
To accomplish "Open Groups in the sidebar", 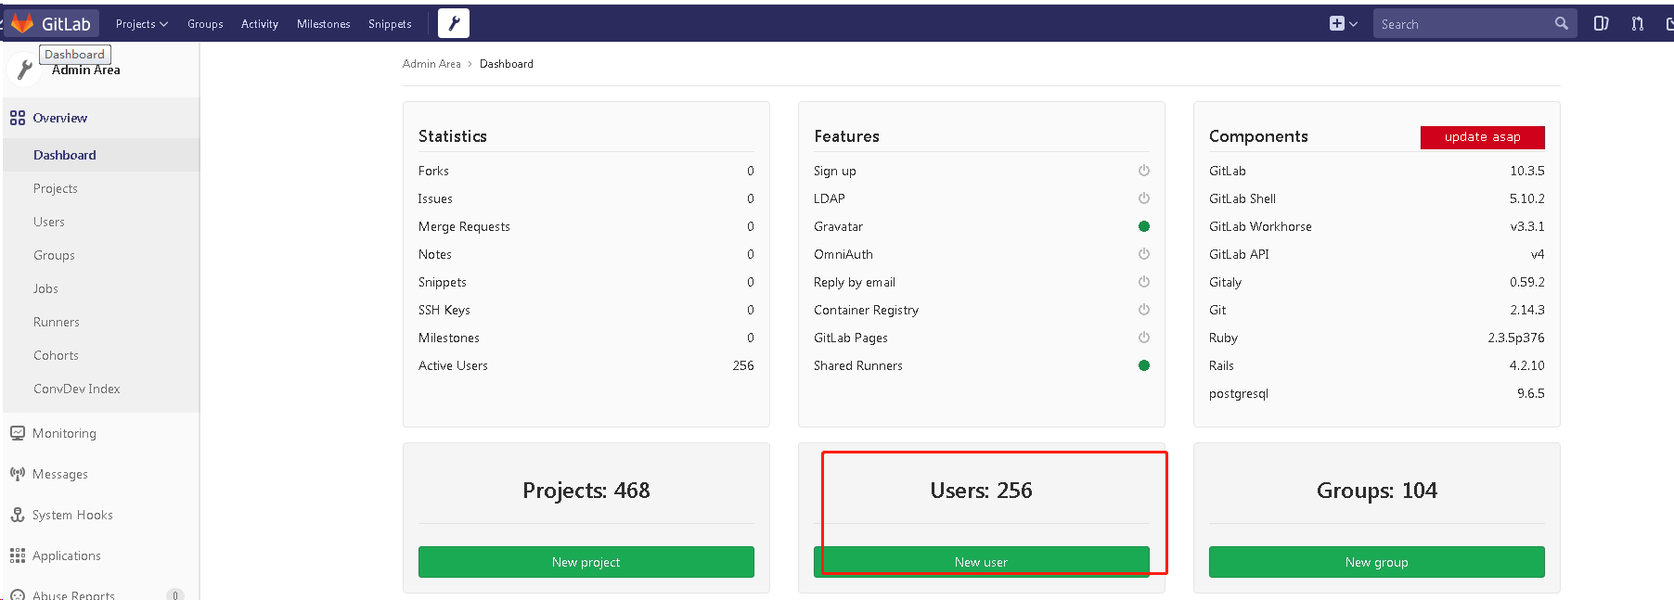I will 54,255.
